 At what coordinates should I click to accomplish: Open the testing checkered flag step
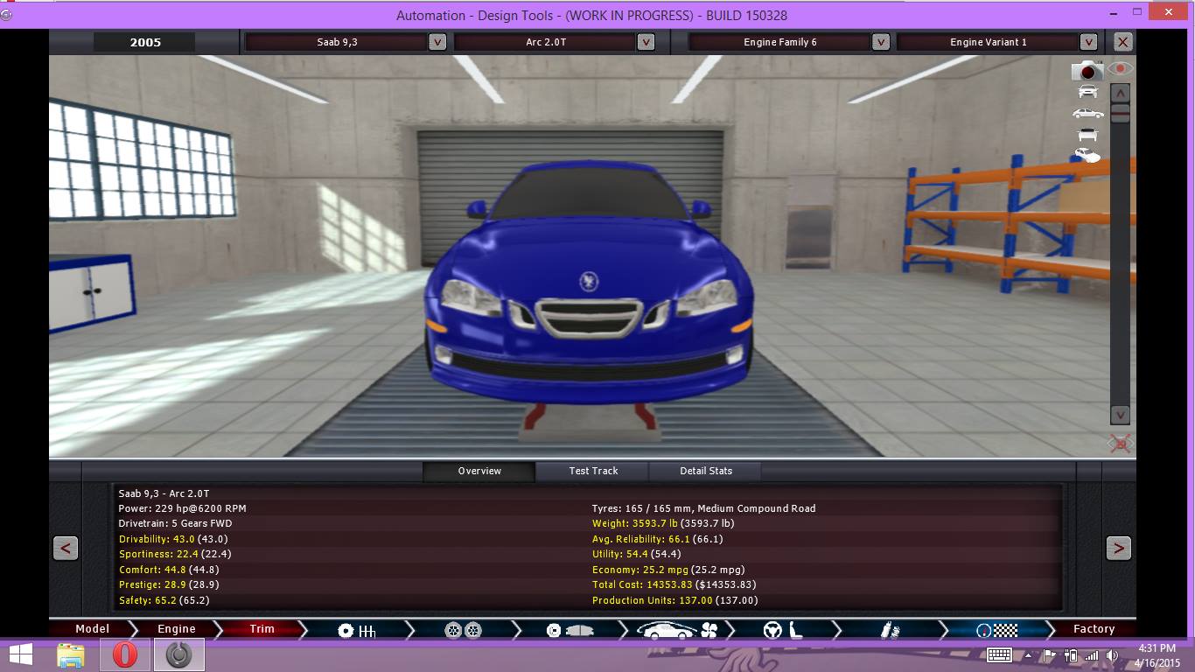click(x=997, y=629)
